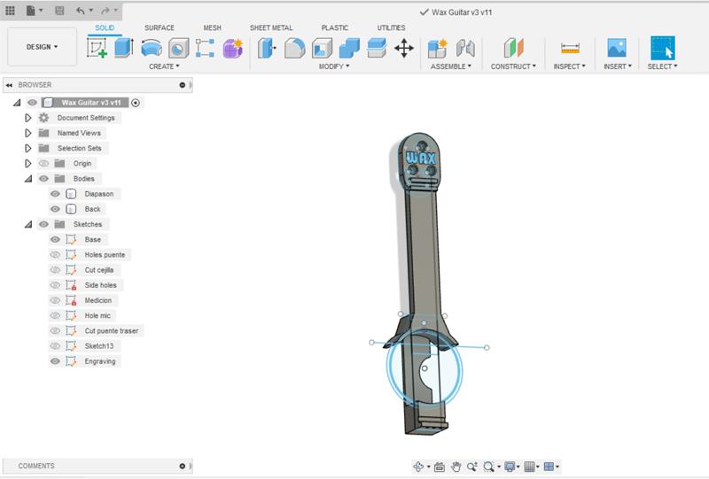The width and height of the screenshot is (709, 479).
Task: Hide the Diapason body
Action: [55, 194]
